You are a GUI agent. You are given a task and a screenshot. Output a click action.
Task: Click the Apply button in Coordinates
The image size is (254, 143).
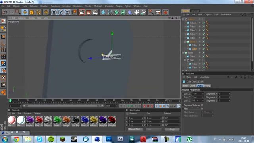click(172, 129)
